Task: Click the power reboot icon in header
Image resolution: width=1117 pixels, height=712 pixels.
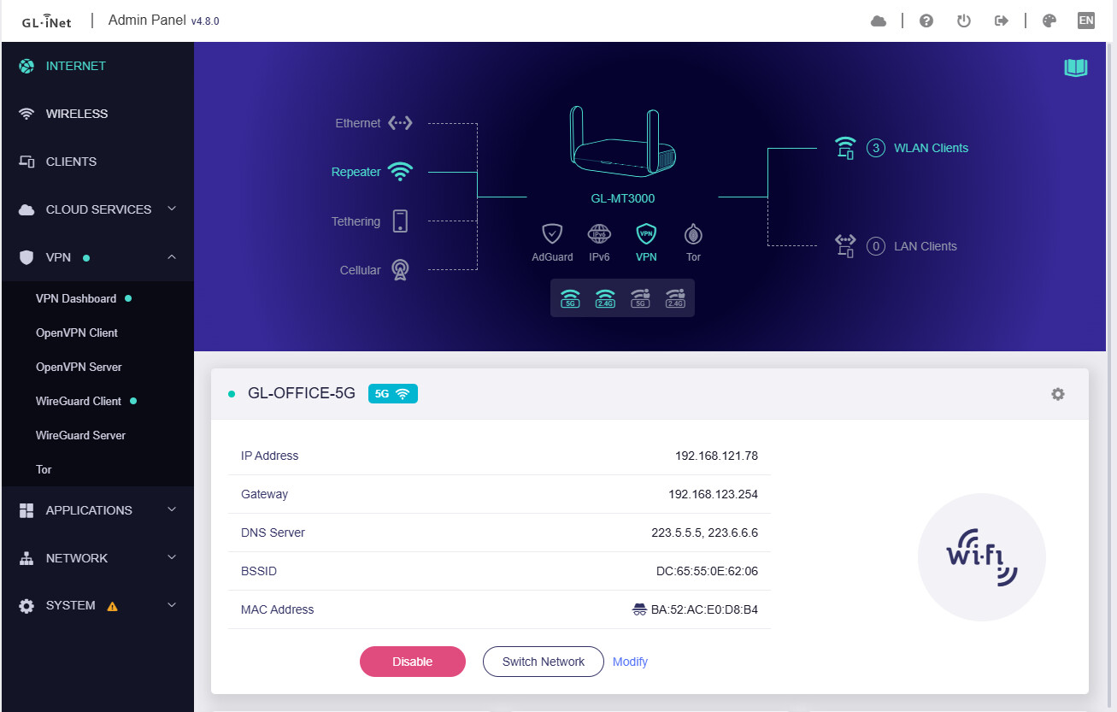Action: coord(964,21)
